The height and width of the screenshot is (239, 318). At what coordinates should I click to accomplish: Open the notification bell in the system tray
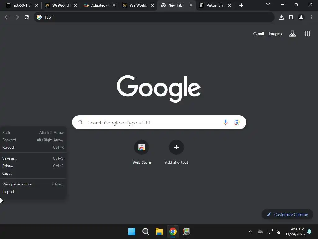coord(309,232)
